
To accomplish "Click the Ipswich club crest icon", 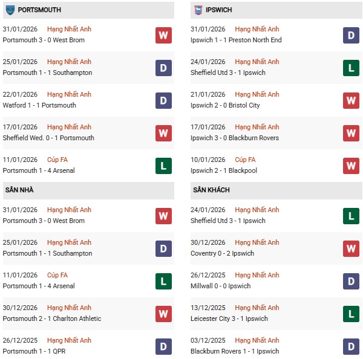I will click(198, 10).
